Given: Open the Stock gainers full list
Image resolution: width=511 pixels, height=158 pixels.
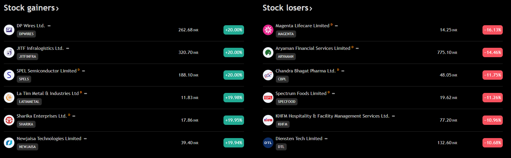Looking at the screenshot, I should [x=31, y=8].
